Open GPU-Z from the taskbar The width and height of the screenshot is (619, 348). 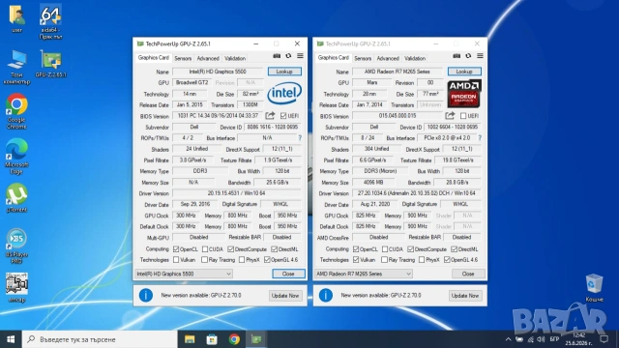coord(256,339)
